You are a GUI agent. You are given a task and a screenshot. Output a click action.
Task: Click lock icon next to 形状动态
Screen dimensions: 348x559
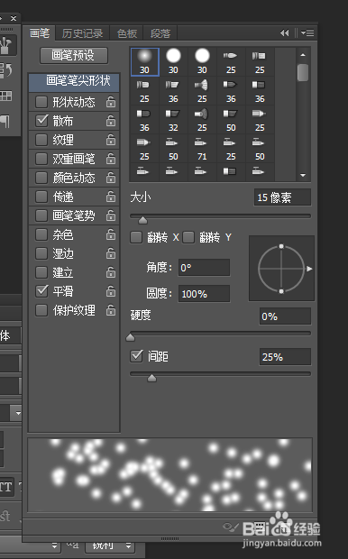click(111, 102)
